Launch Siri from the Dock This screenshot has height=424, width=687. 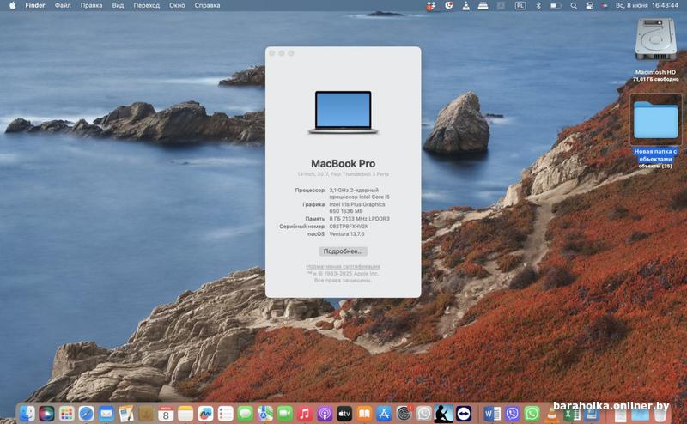(x=46, y=414)
